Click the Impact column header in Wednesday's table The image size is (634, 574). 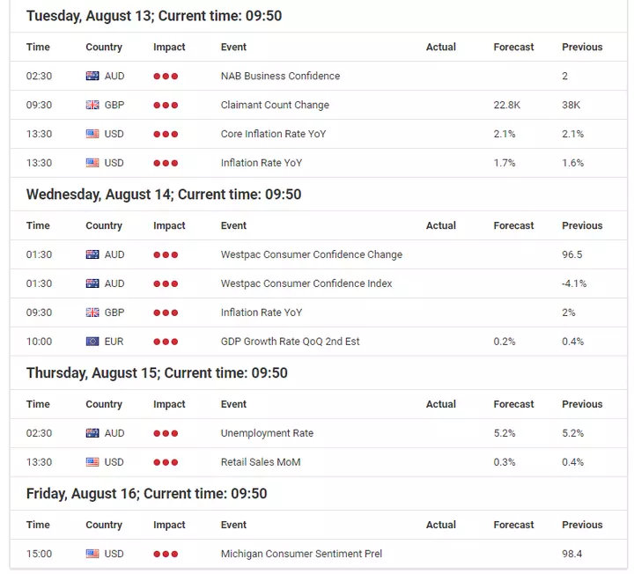169,225
